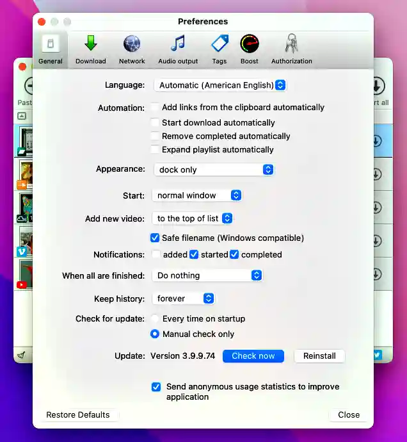
Task: Click download arrow of the Vimeo row
Action: [x=378, y=241]
